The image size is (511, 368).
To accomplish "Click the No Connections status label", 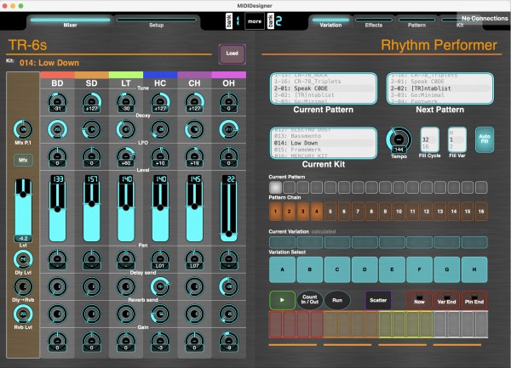I will click(x=485, y=18).
